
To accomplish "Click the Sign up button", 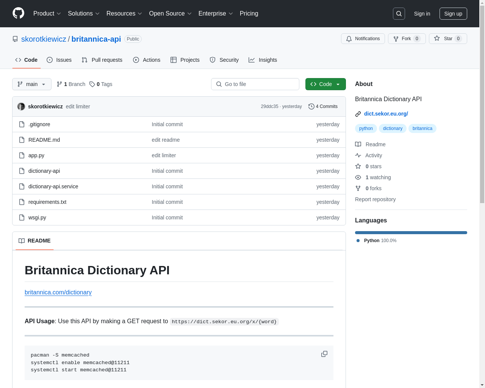I will 453,14.
